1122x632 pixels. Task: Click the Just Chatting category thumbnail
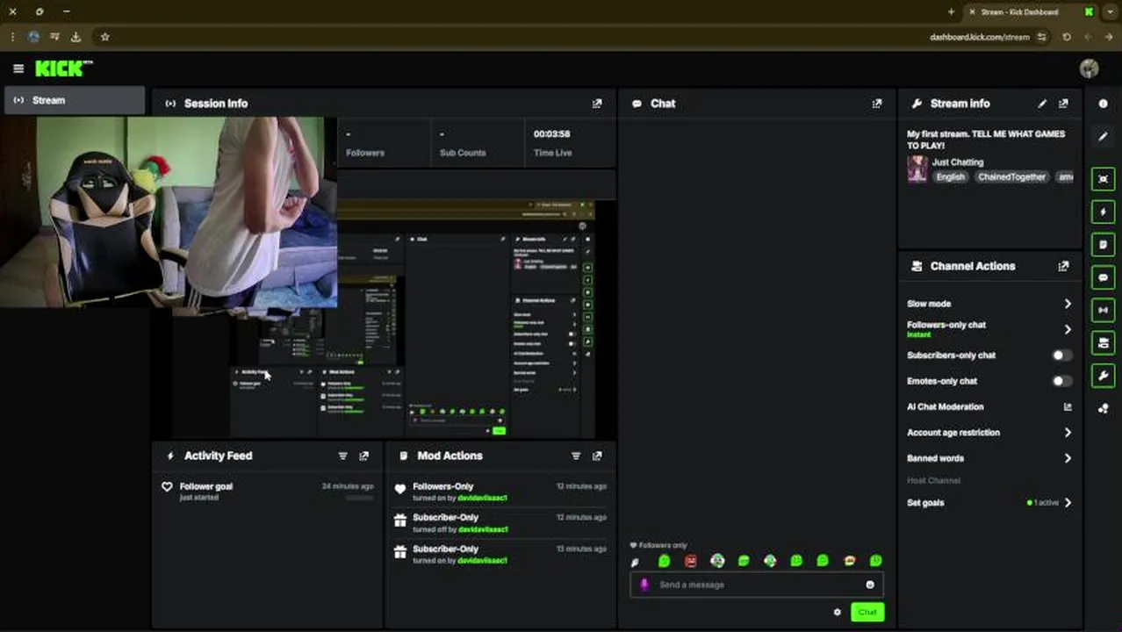point(917,169)
